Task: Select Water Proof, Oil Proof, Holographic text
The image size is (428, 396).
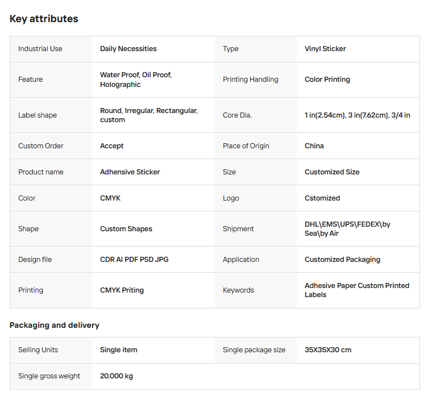Action: 136,80
